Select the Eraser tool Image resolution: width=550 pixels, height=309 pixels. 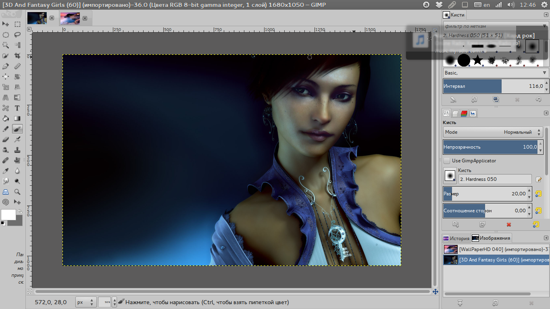coord(6,139)
